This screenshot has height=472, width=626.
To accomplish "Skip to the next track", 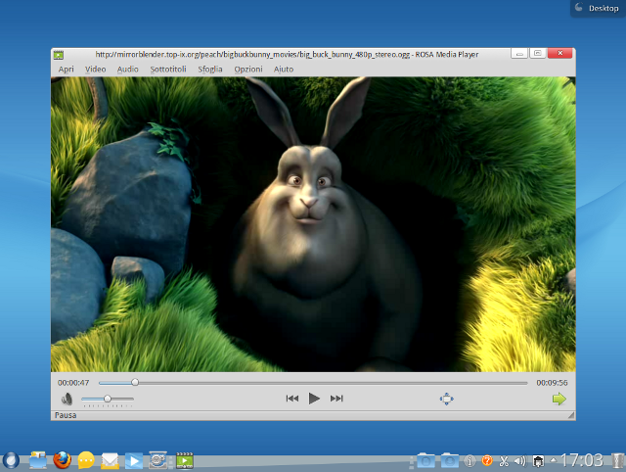I will click(x=336, y=399).
